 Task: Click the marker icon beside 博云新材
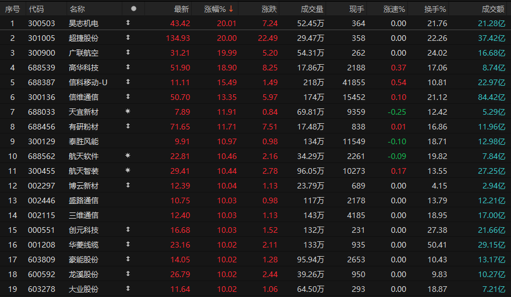point(128,185)
